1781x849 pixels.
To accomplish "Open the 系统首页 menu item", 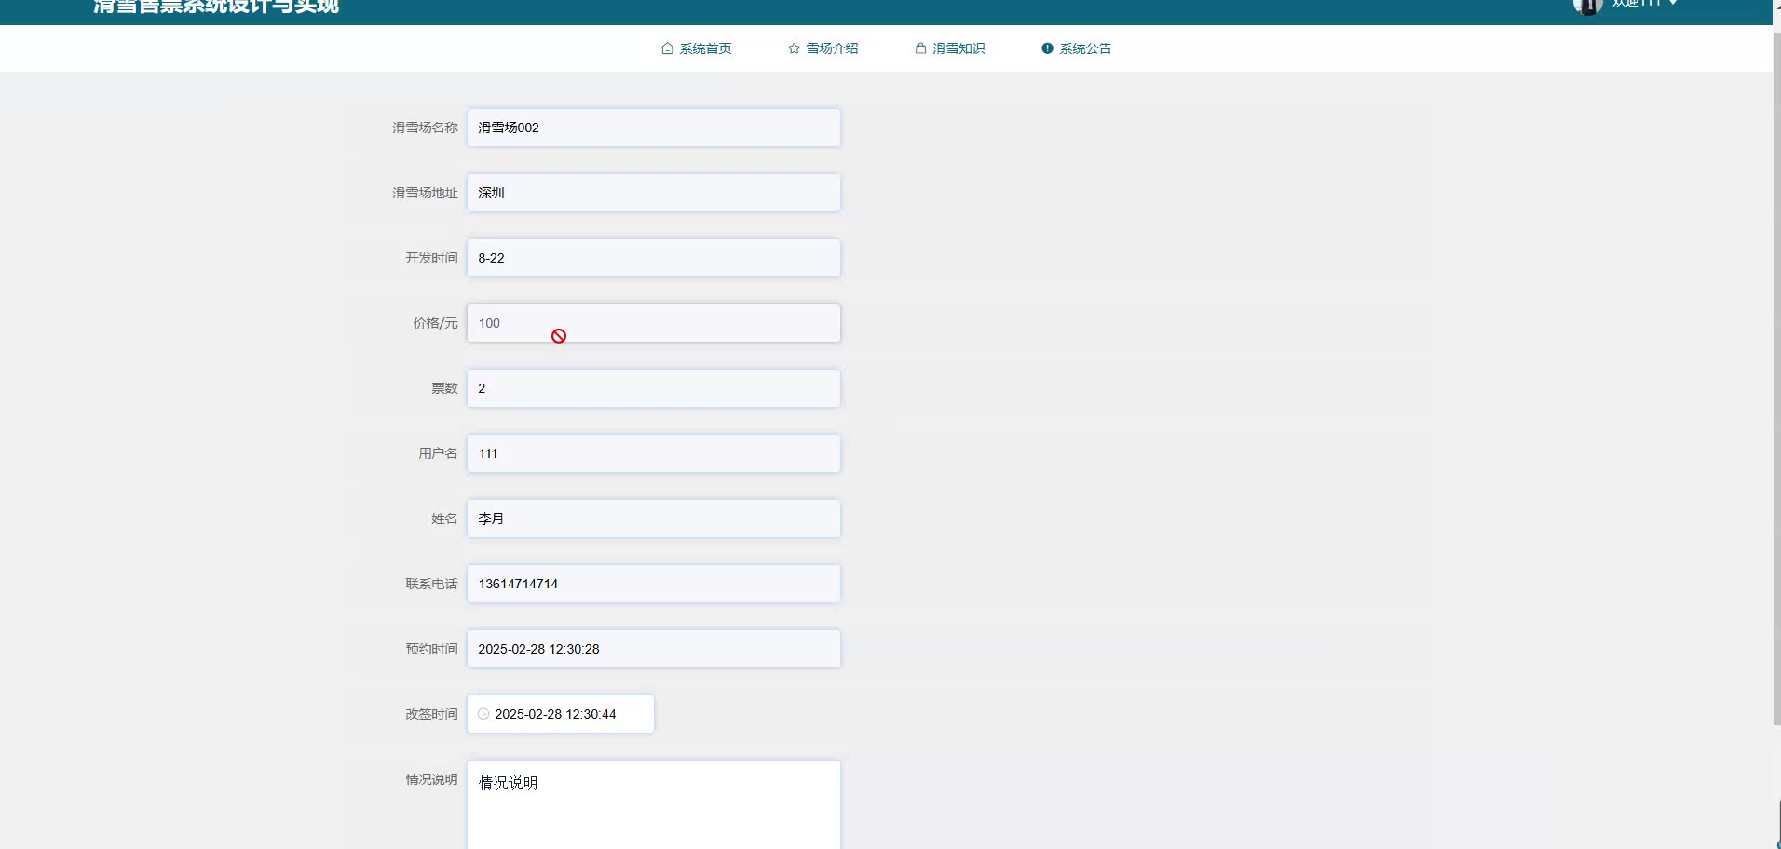I will (x=696, y=48).
